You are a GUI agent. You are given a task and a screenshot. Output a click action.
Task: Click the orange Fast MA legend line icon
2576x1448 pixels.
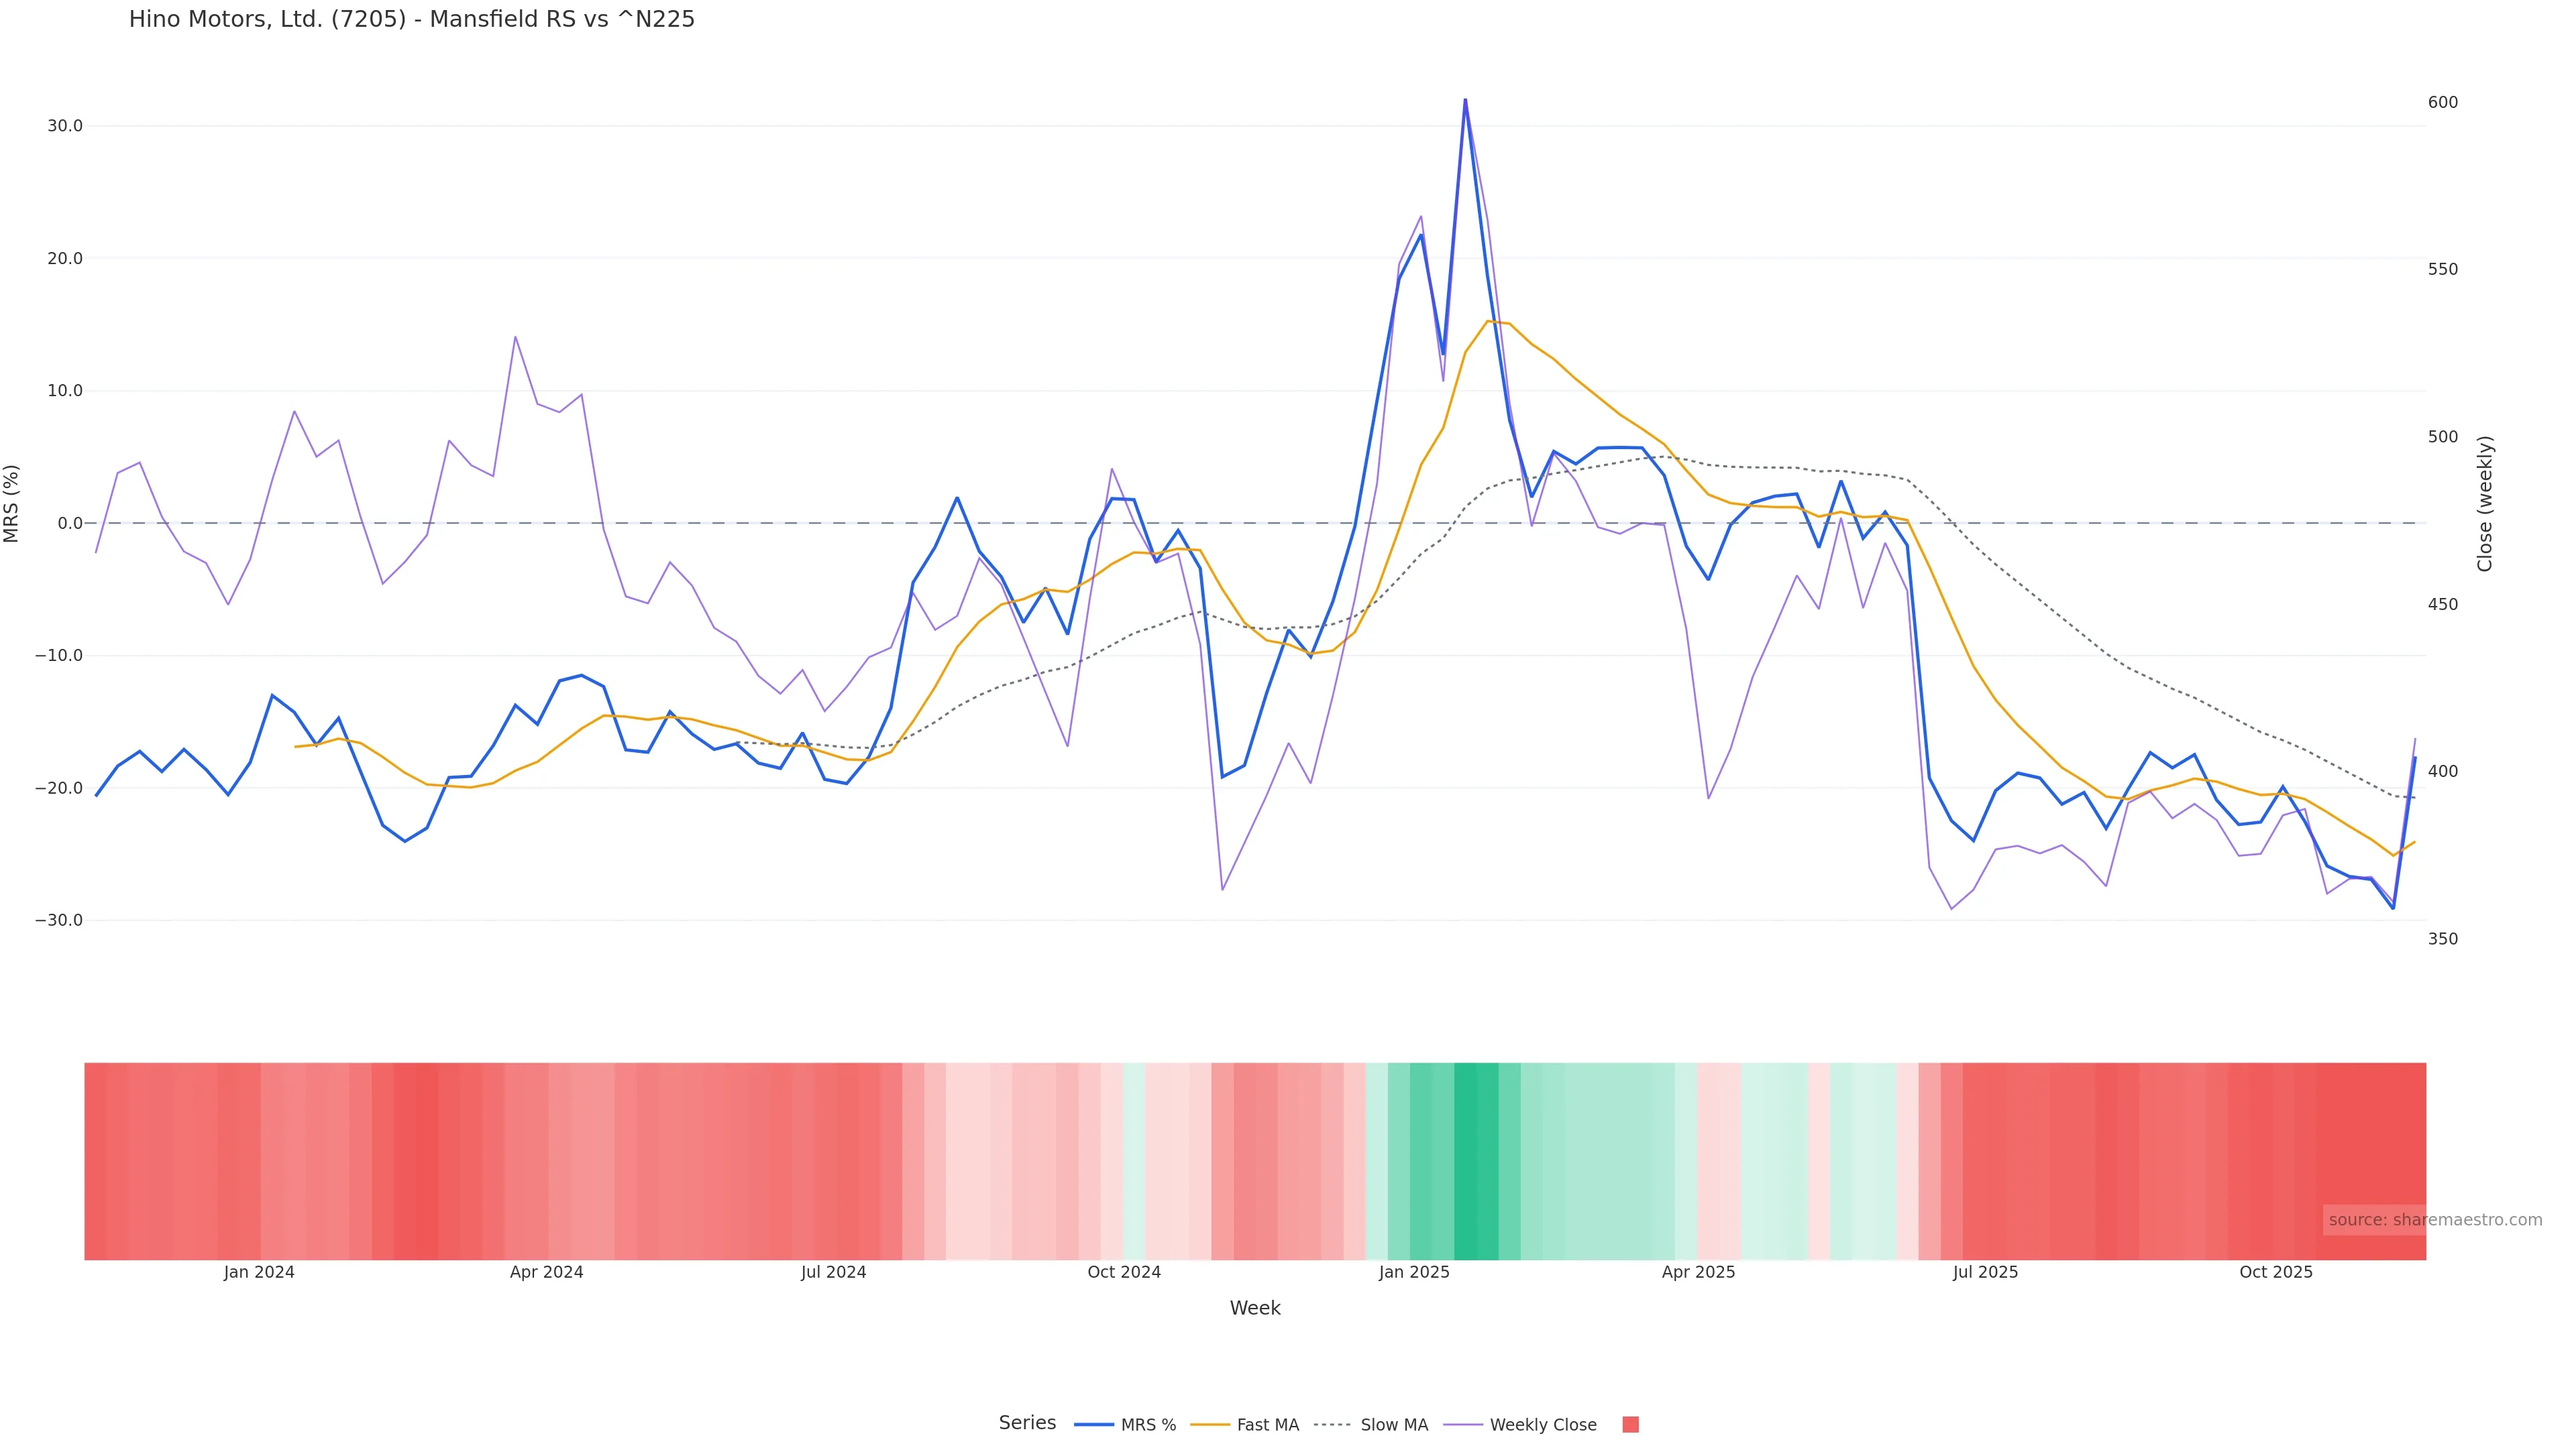(x=1210, y=1425)
